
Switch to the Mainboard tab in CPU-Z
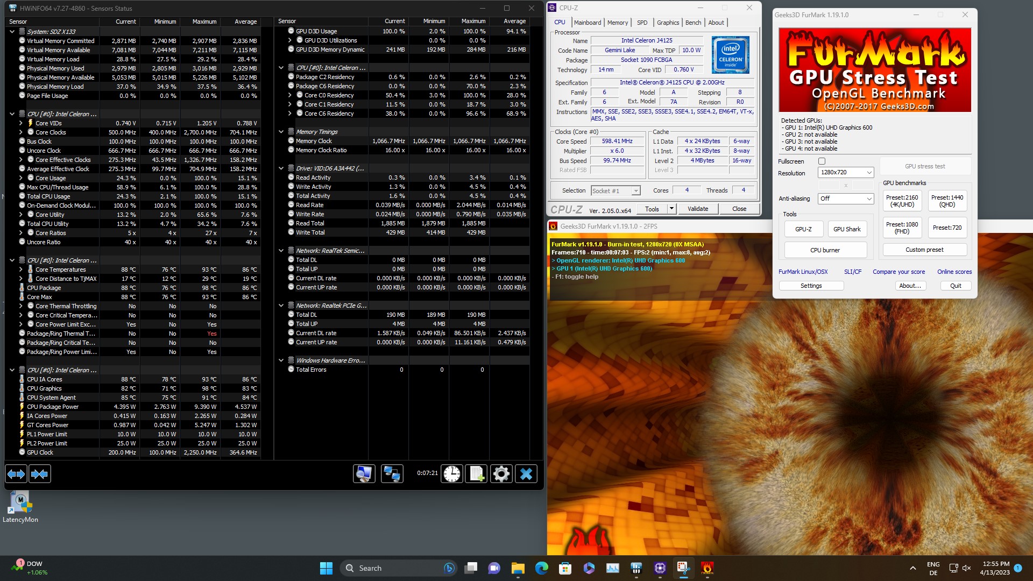(588, 23)
